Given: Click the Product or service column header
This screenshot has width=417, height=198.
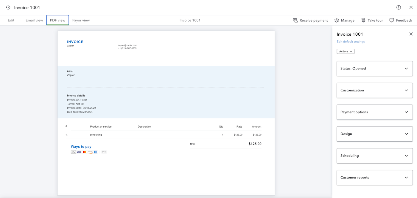Looking at the screenshot, I should pos(101,127).
